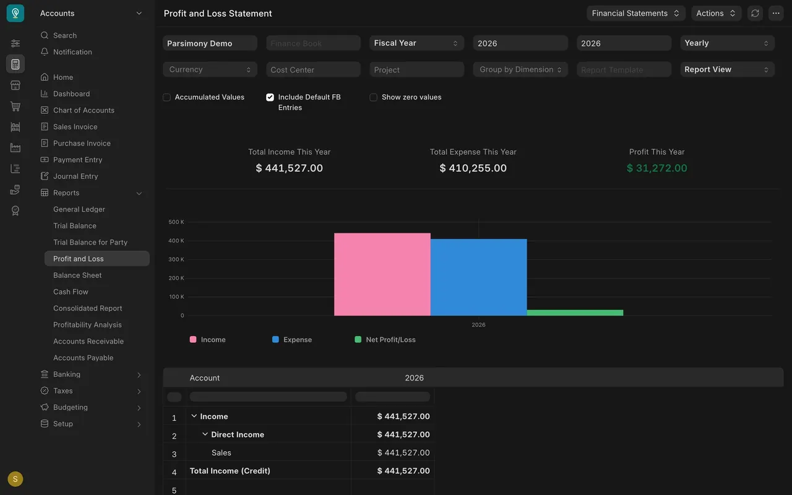
Task: Open the hand with message module icon
Action: [x=15, y=190]
